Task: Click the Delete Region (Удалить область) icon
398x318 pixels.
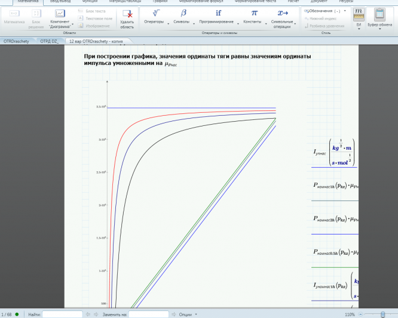Action: (127, 14)
